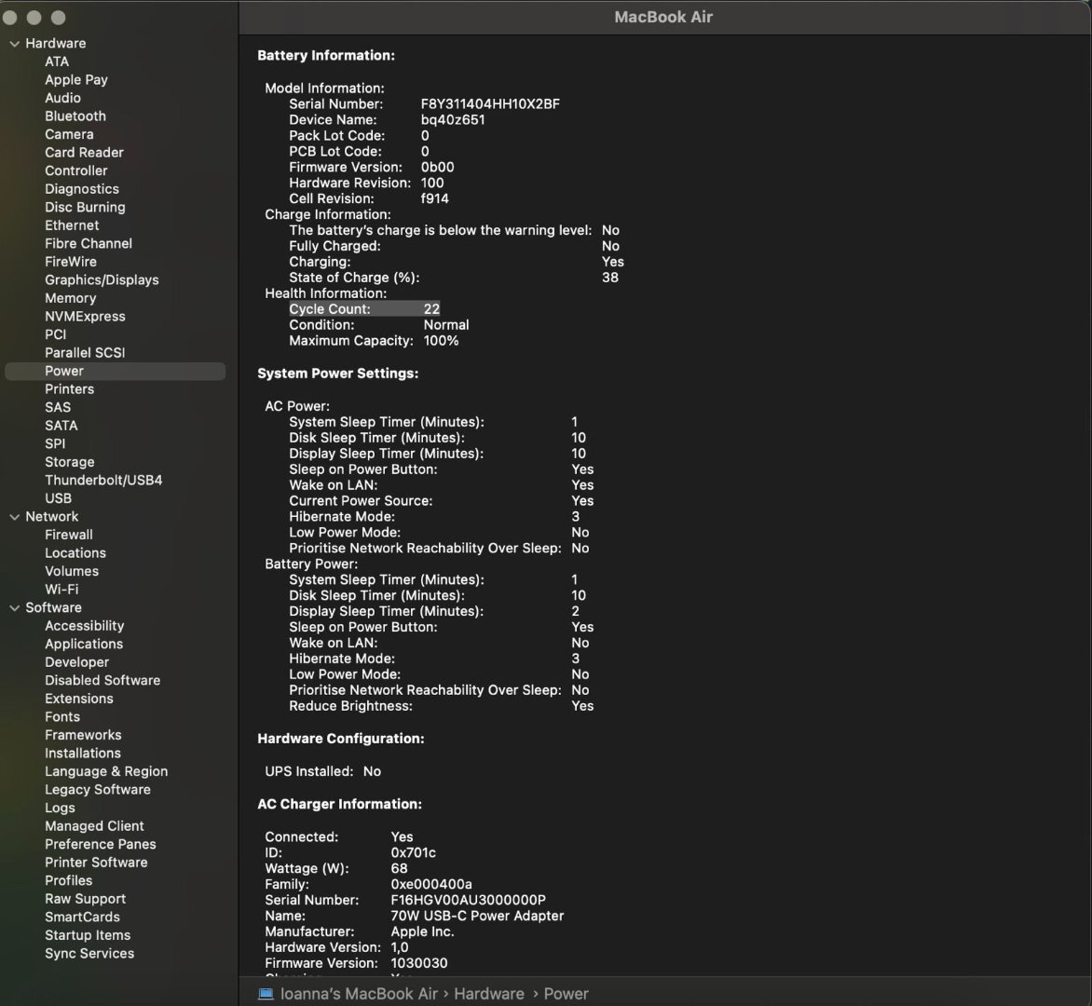Viewport: 1092px width, 1006px height.
Task: Select Accessibility under Software
Action: tap(84, 626)
